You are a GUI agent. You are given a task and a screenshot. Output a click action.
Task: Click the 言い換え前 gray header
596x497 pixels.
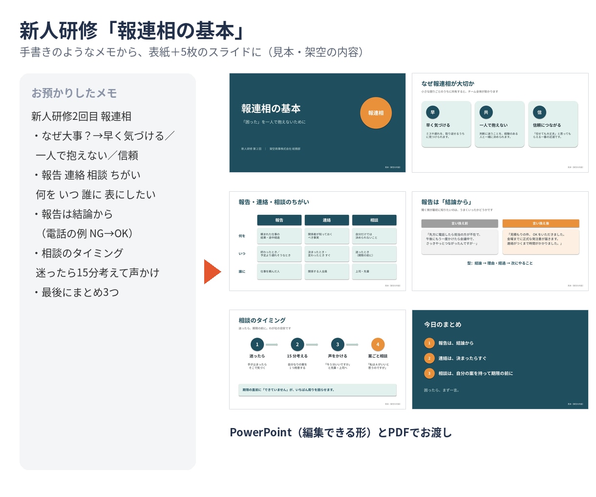click(x=460, y=224)
